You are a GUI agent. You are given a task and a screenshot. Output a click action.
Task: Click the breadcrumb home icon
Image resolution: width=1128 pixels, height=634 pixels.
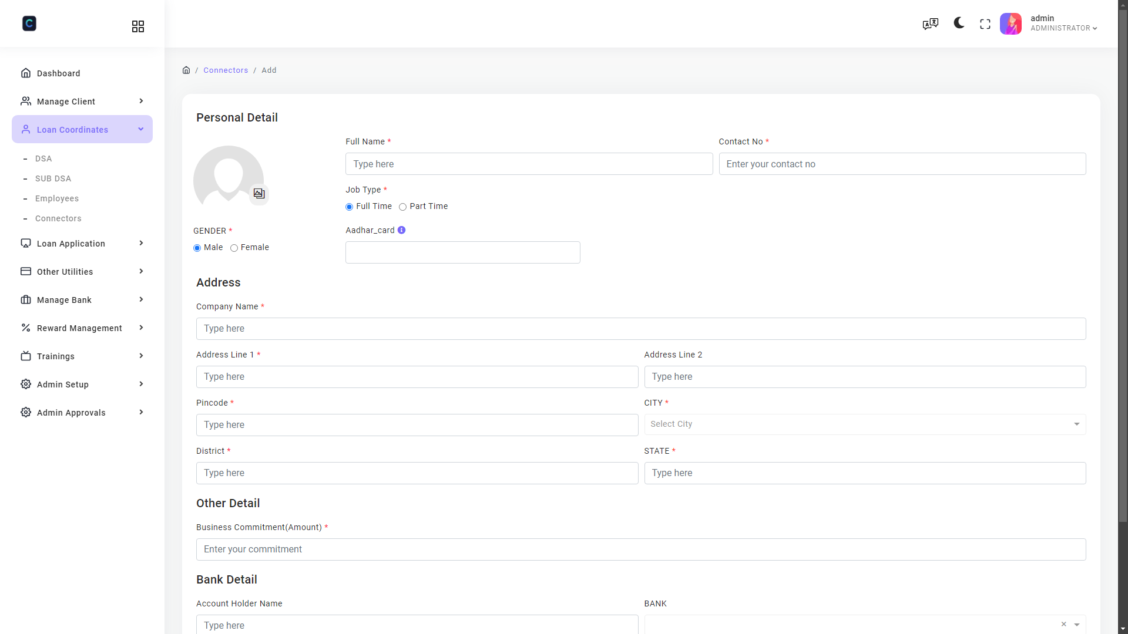(x=186, y=70)
